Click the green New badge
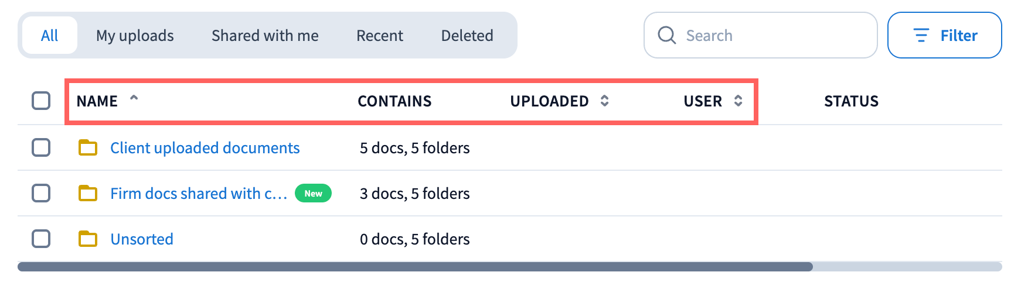The width and height of the screenshot is (1021, 296). tap(313, 193)
